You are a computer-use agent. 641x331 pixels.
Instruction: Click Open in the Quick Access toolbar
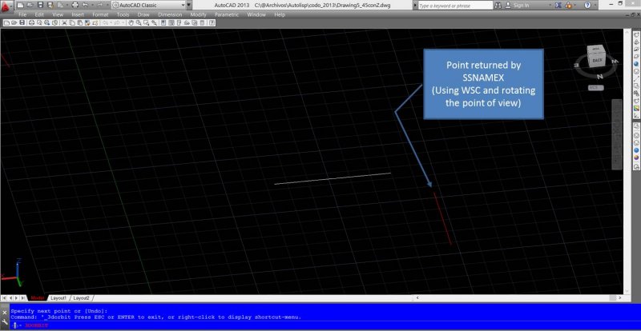(x=30, y=6)
